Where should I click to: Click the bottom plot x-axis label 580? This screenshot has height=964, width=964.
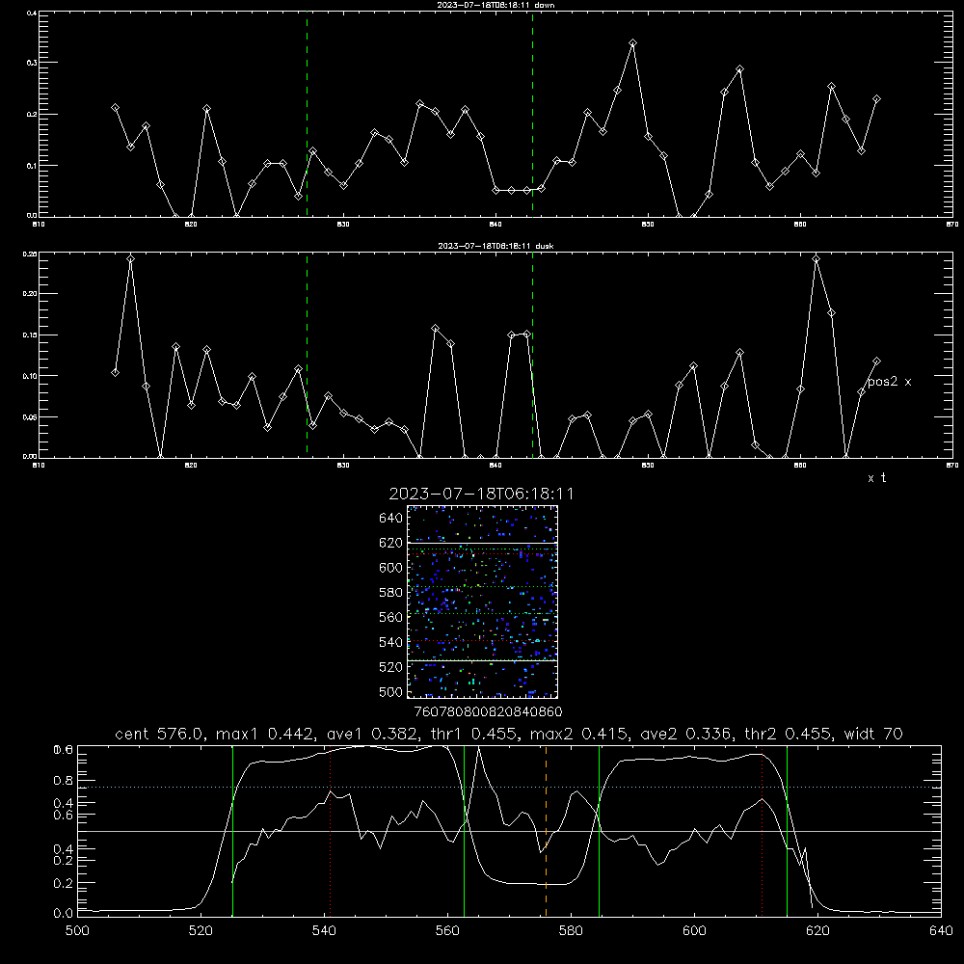click(x=571, y=931)
